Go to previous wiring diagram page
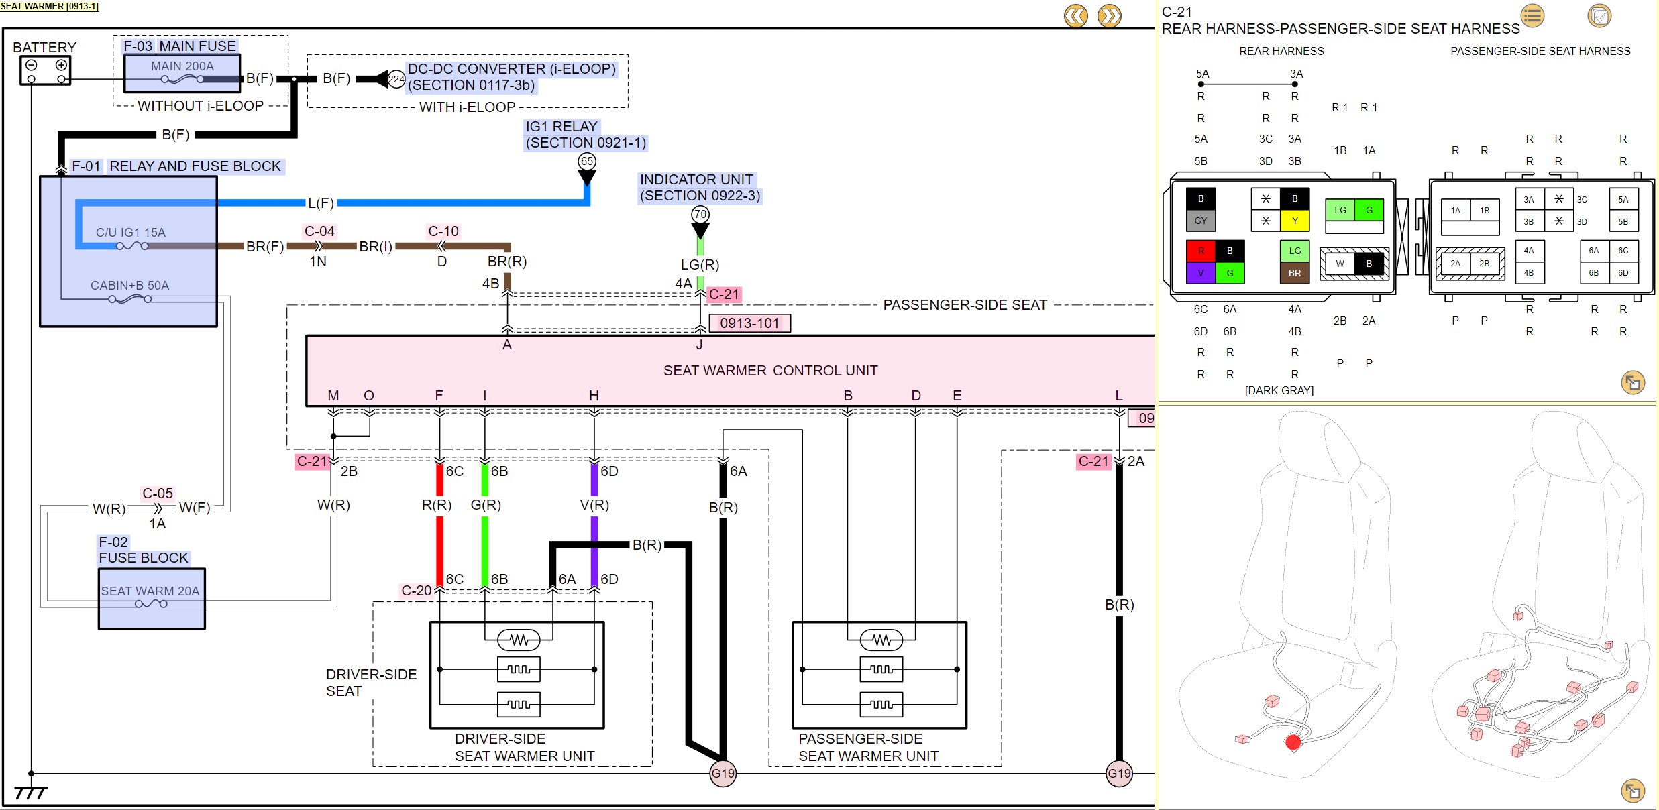Image resolution: width=1659 pixels, height=810 pixels. (x=1075, y=16)
